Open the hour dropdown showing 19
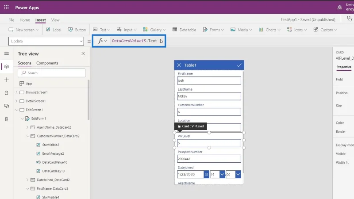 [222, 174]
